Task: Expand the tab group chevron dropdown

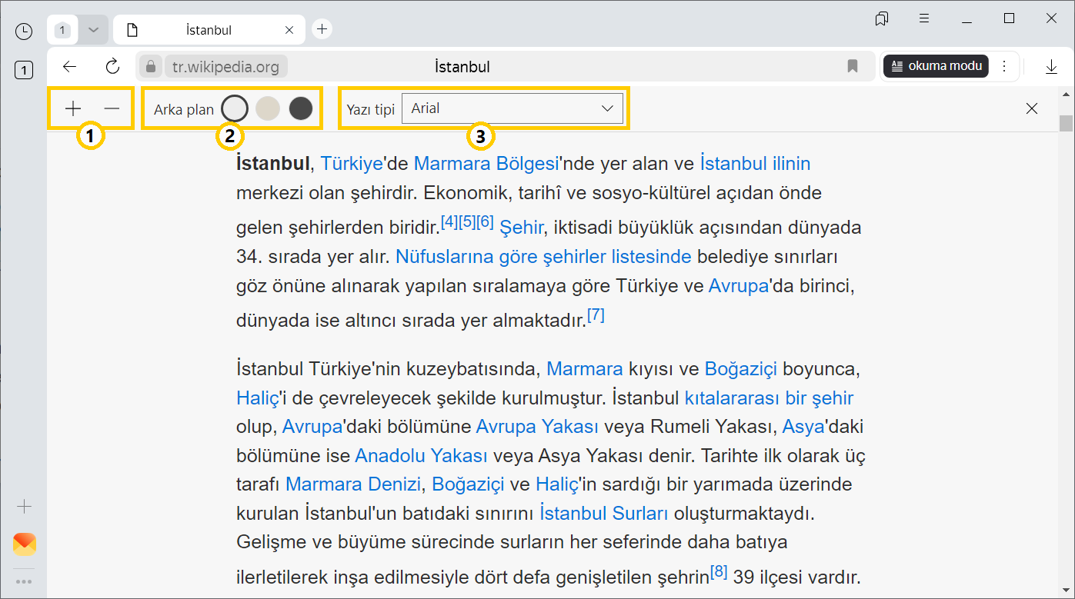Action: click(93, 30)
